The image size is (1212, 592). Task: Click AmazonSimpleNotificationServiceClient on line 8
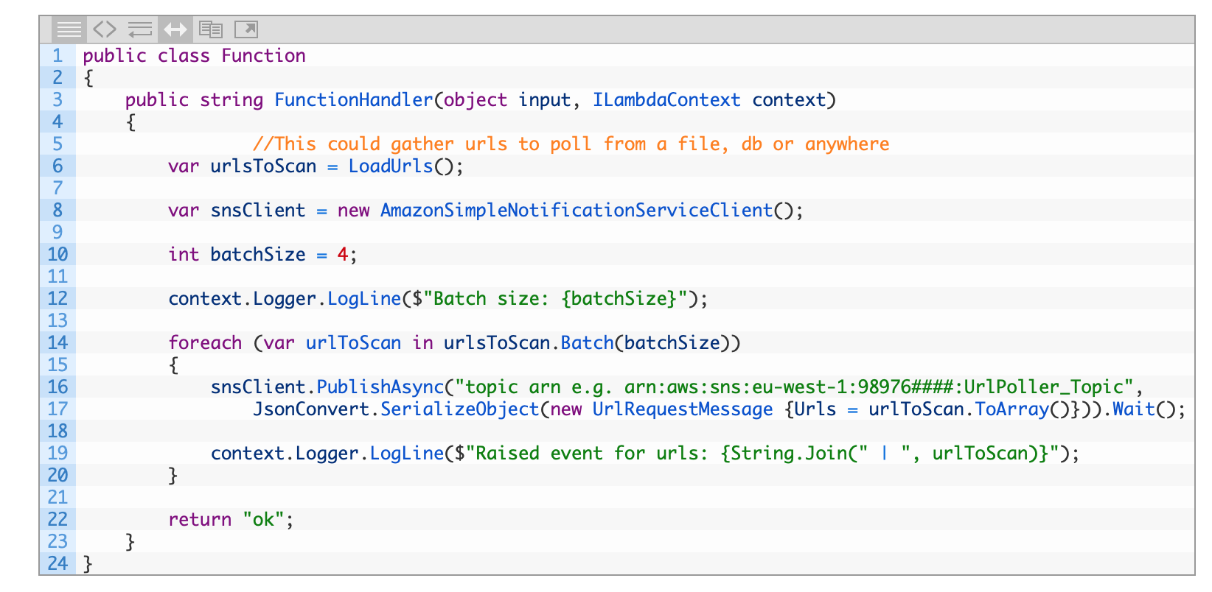576,211
